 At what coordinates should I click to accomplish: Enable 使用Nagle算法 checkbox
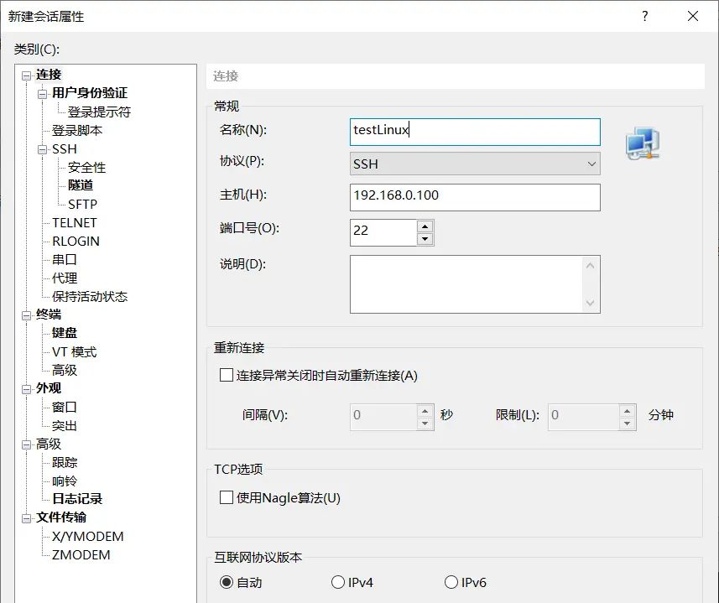tap(226, 497)
